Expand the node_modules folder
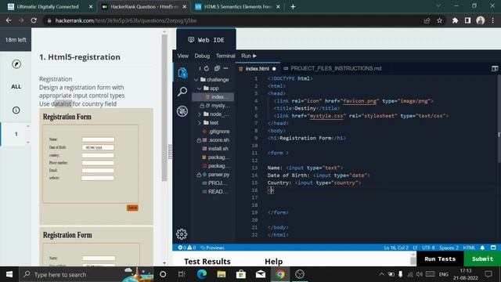Screen dimensions: 501x282 tap(200, 114)
